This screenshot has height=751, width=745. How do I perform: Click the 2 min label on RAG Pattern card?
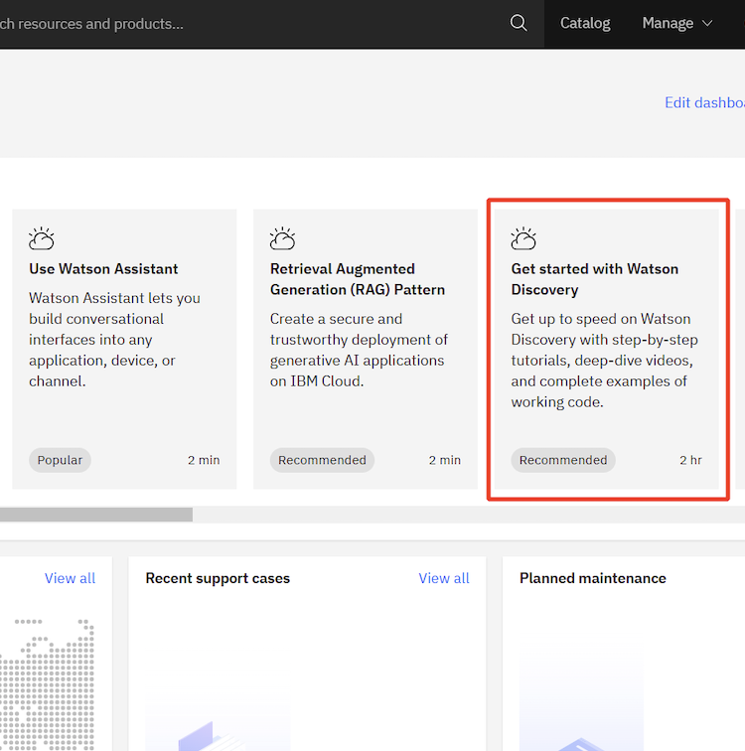(445, 460)
